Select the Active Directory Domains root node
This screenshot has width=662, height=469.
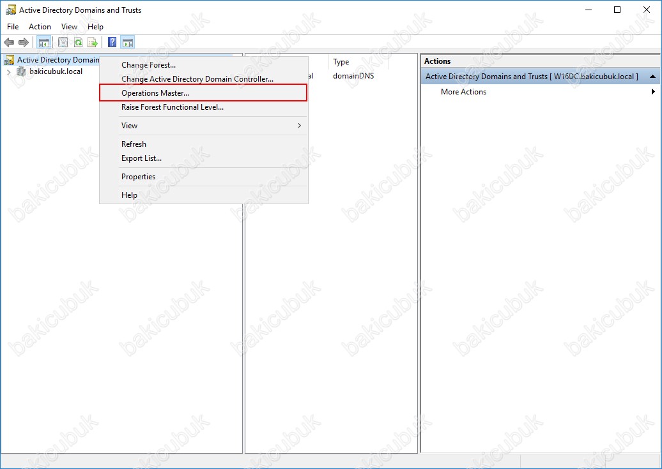[58, 60]
